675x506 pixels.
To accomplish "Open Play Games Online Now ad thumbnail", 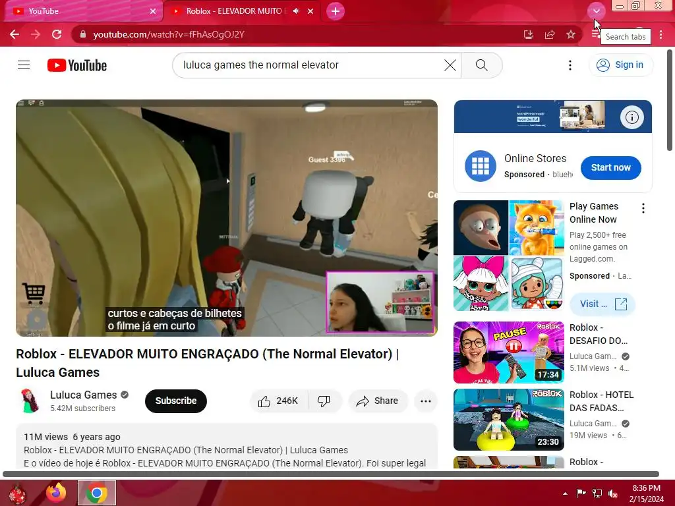I will [508, 256].
